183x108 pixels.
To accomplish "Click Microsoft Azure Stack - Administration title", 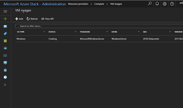I will (35, 4).
